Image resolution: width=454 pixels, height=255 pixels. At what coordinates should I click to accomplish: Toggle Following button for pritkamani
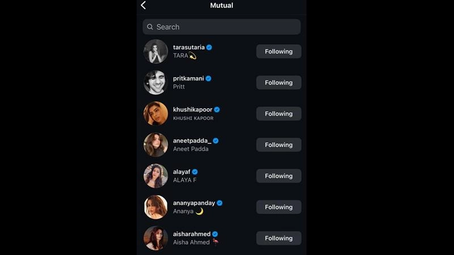[x=279, y=83]
